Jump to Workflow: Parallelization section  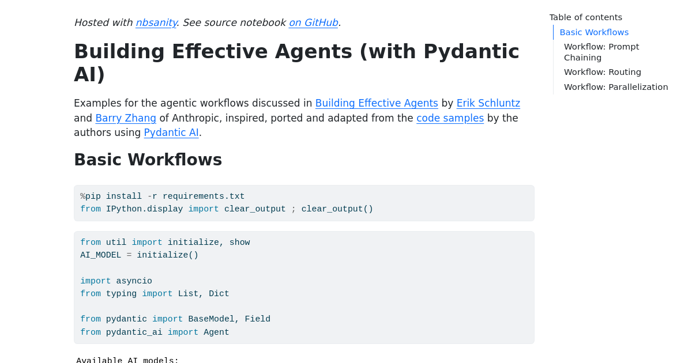[x=616, y=86]
